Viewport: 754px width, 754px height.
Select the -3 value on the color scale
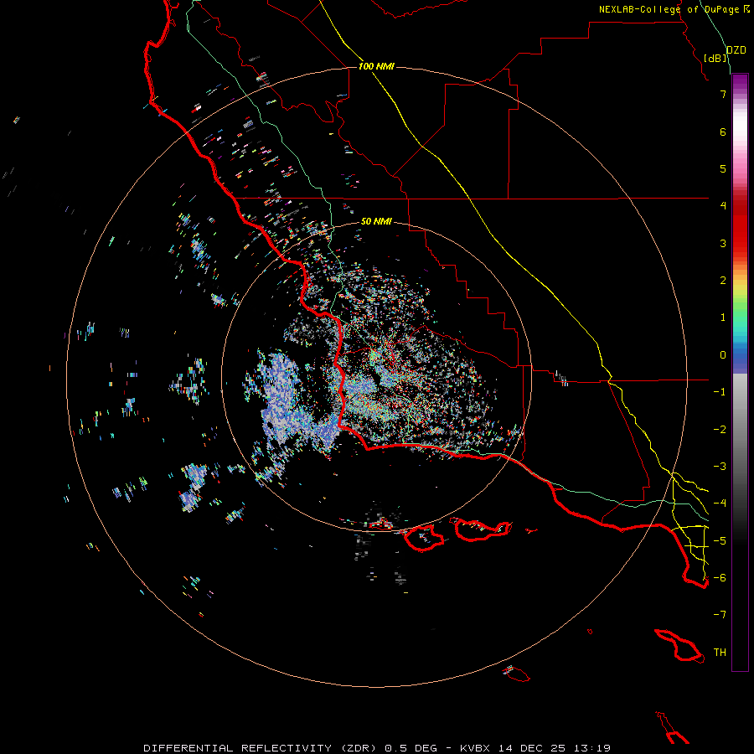click(x=720, y=467)
